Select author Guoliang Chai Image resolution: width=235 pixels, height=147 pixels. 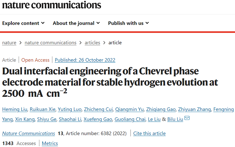[130, 119]
